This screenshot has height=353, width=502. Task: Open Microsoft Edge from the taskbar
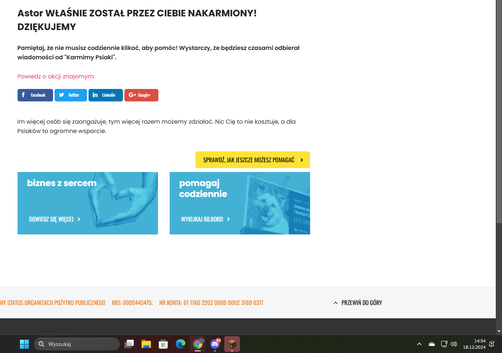[181, 344]
